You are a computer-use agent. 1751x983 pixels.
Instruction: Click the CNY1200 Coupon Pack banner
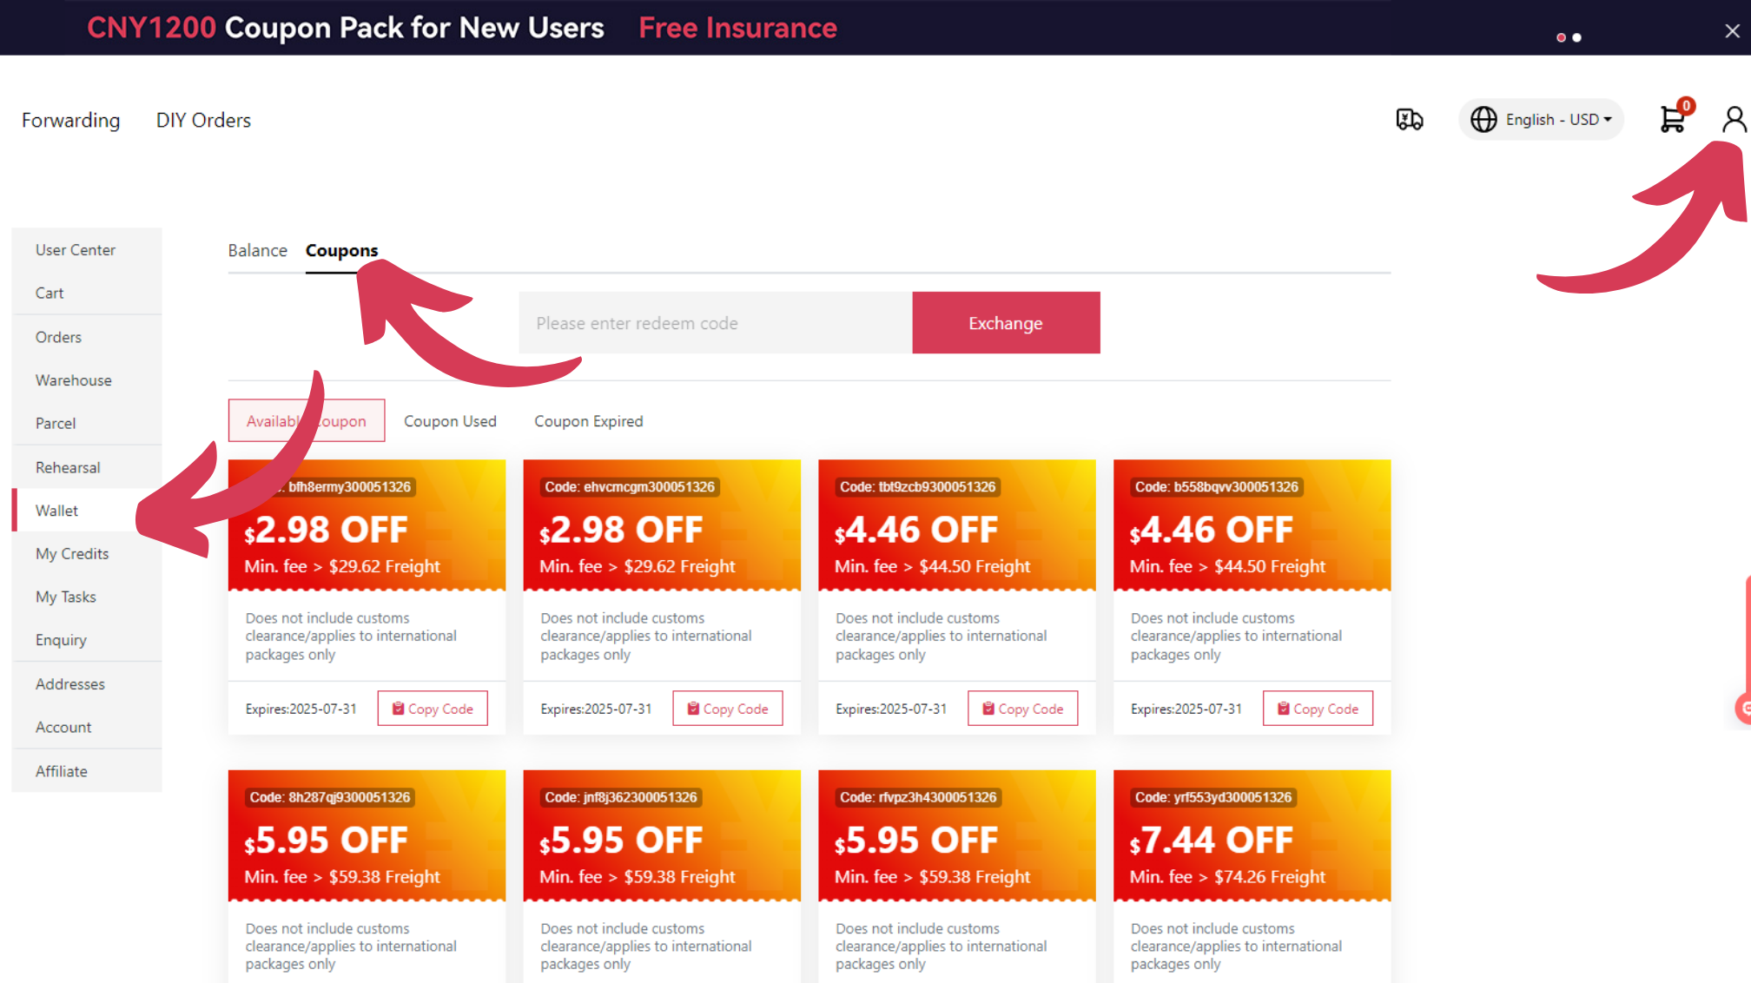tap(346, 28)
